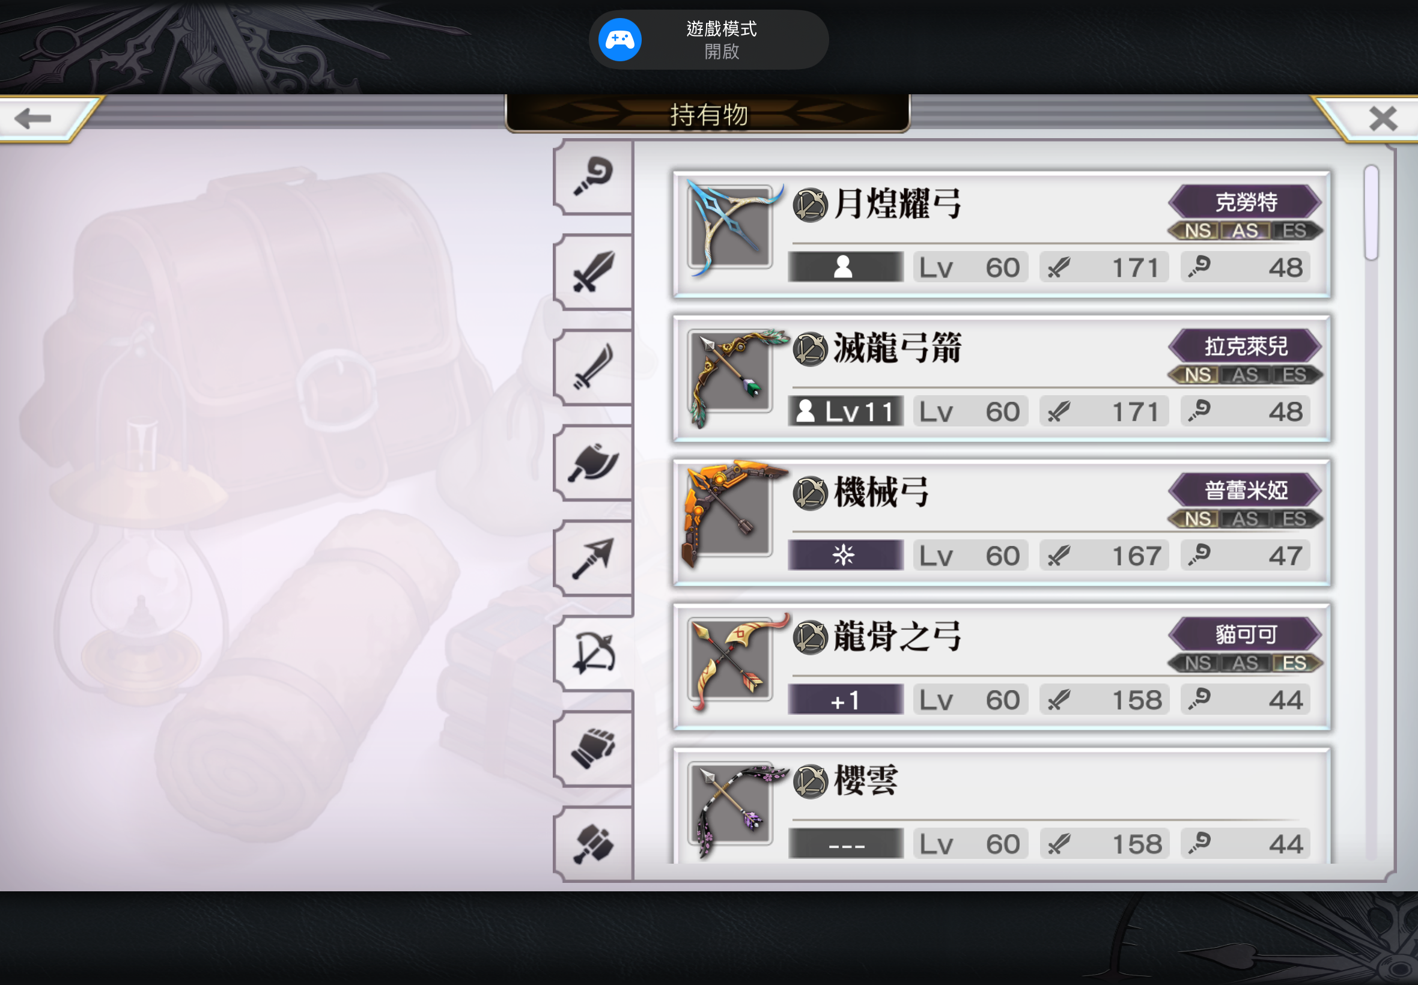Close the 持有物 inventory panel
The image size is (1418, 985).
pos(1382,118)
